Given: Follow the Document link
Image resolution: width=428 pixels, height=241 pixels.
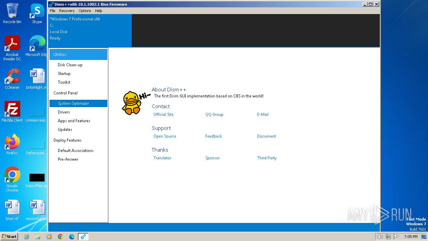Looking at the screenshot, I should click(x=266, y=136).
